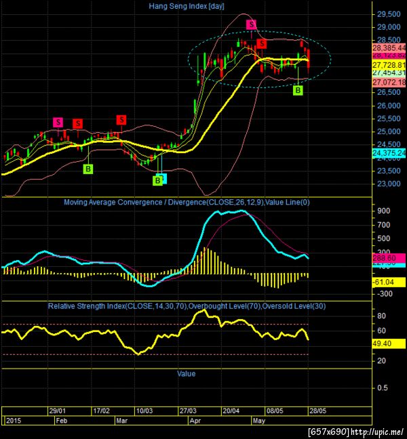407x439 pixels.
Task: Select the cyan 24,375.24 price label
Action: tap(389, 153)
